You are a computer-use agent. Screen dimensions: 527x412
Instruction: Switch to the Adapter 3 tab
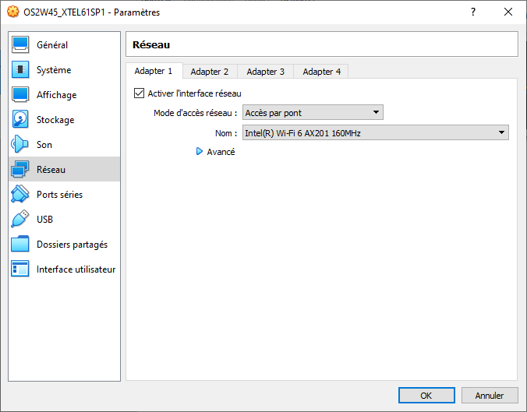(x=265, y=72)
